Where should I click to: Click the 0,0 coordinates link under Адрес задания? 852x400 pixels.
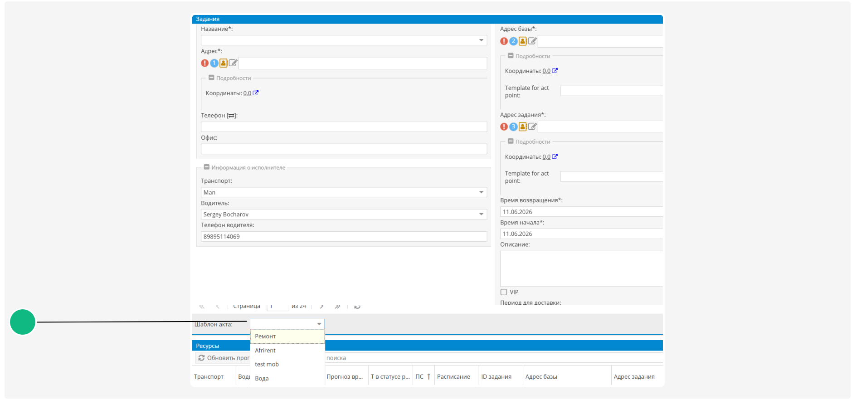coord(546,157)
